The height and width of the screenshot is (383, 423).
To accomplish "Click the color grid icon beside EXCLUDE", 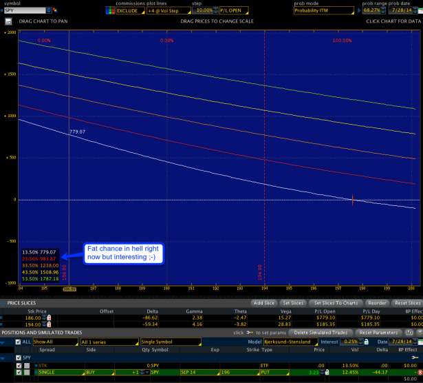I will [110, 11].
